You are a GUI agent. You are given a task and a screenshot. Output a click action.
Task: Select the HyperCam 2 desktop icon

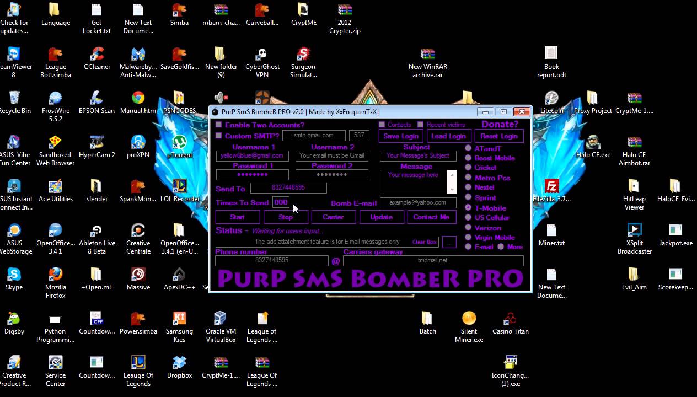[x=97, y=147]
